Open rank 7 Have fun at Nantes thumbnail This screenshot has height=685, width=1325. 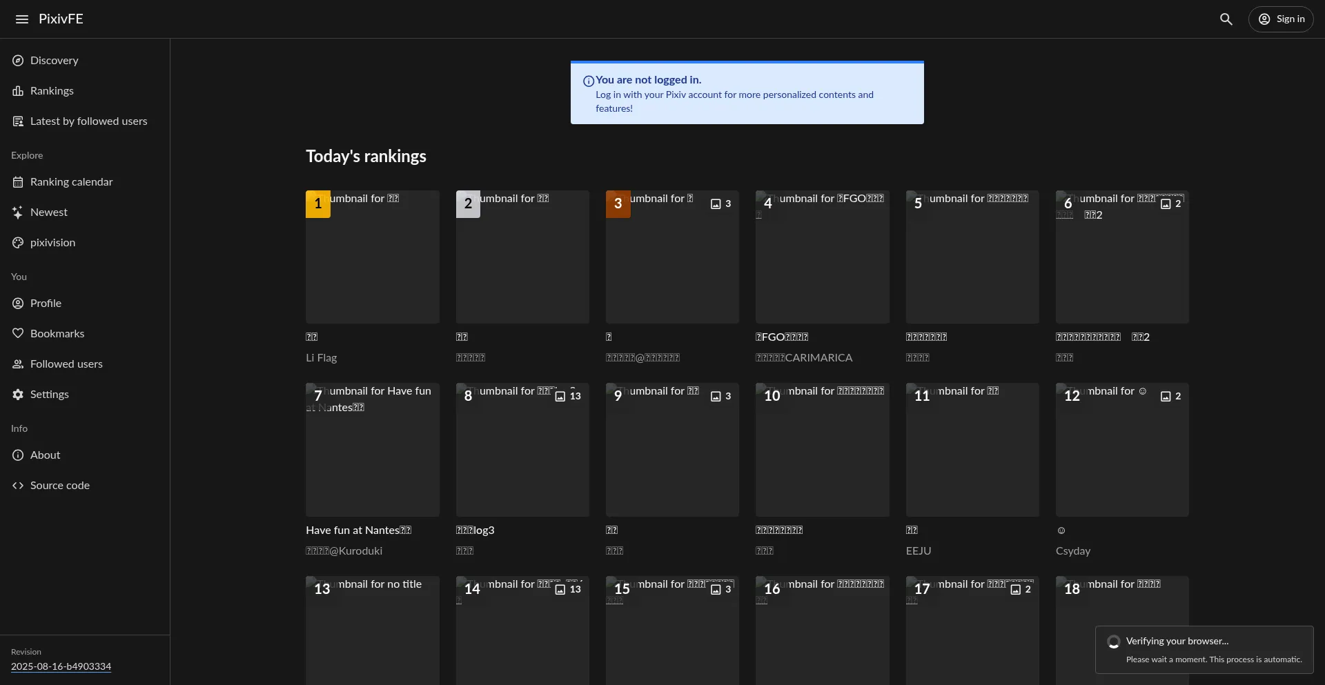373,450
